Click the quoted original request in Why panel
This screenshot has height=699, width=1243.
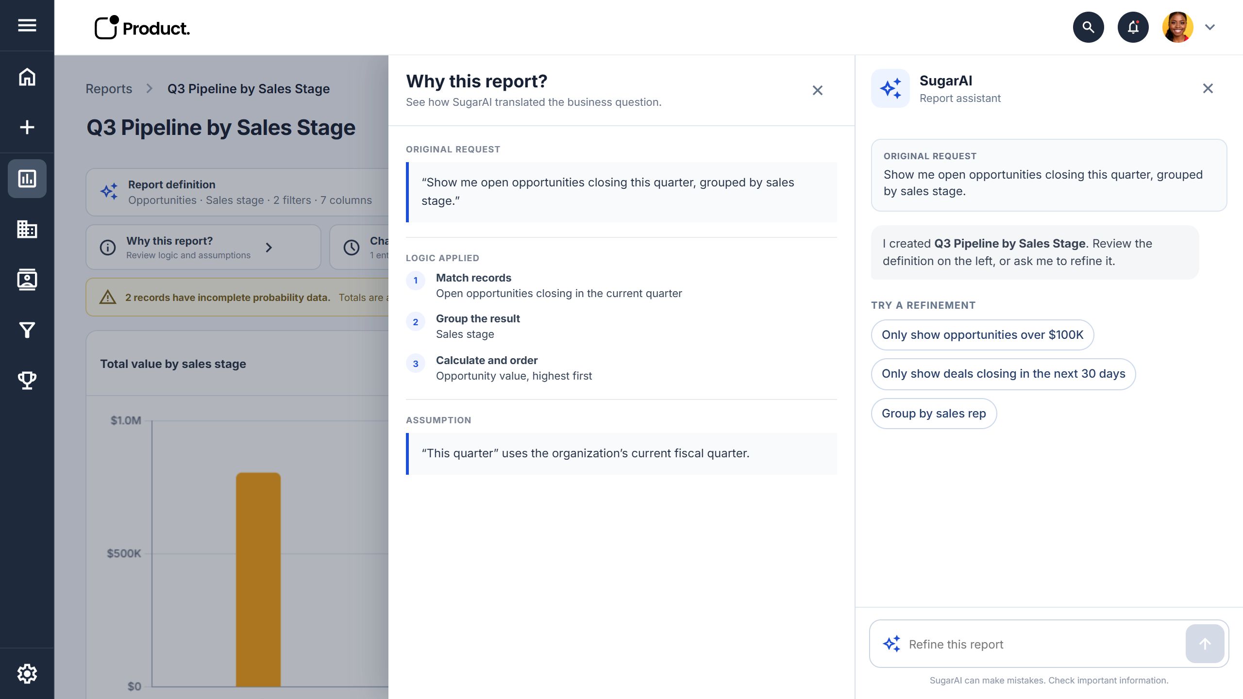621,192
